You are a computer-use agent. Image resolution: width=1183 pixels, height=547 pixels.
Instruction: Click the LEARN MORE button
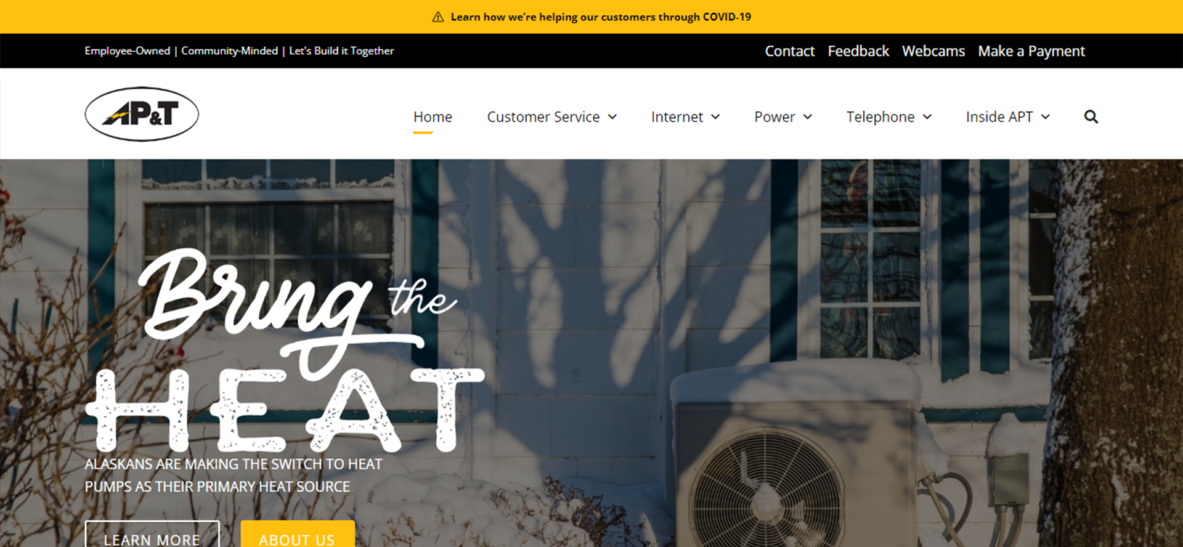(x=152, y=535)
